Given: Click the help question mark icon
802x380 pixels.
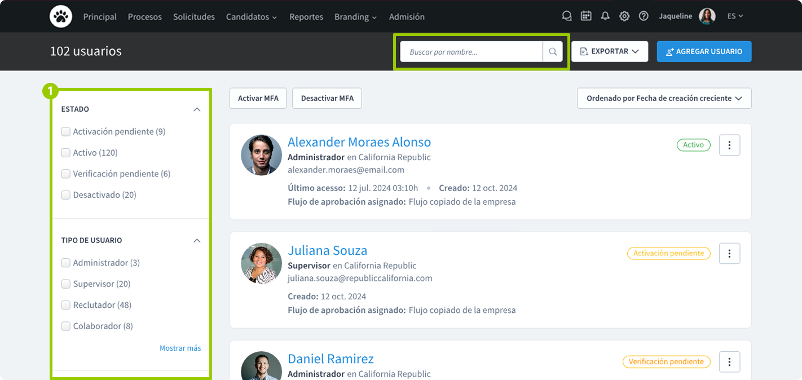Looking at the screenshot, I should point(644,16).
